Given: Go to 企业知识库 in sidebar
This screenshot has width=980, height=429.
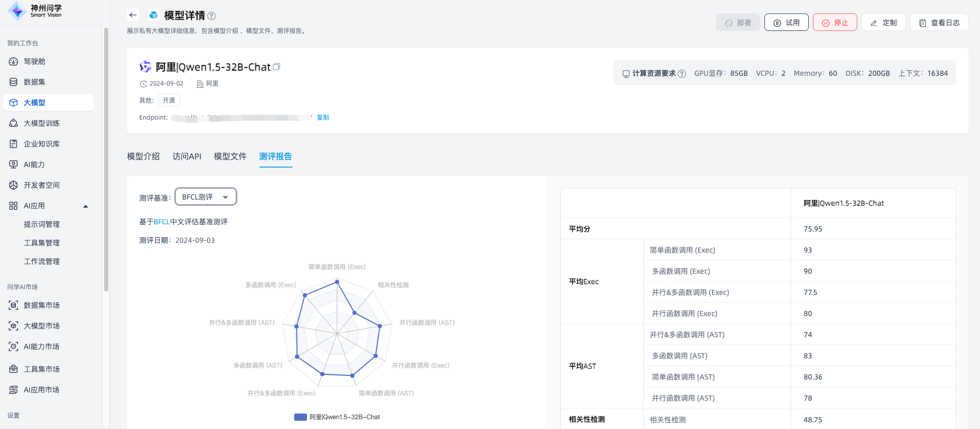Looking at the screenshot, I should click(41, 144).
